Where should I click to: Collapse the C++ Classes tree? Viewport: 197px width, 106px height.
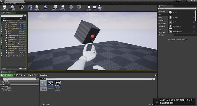(x=1, y=88)
